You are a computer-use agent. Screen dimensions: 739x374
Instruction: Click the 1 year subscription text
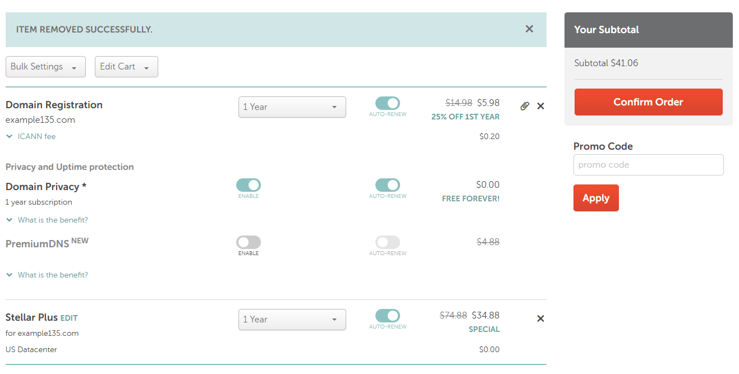click(39, 202)
